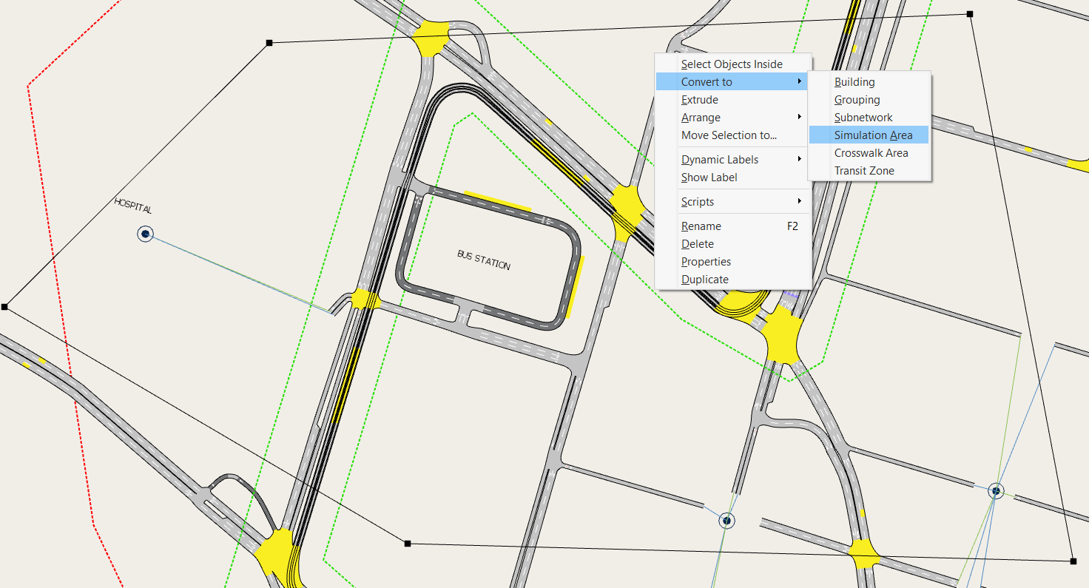Expand the Scripts submenu

[697, 201]
